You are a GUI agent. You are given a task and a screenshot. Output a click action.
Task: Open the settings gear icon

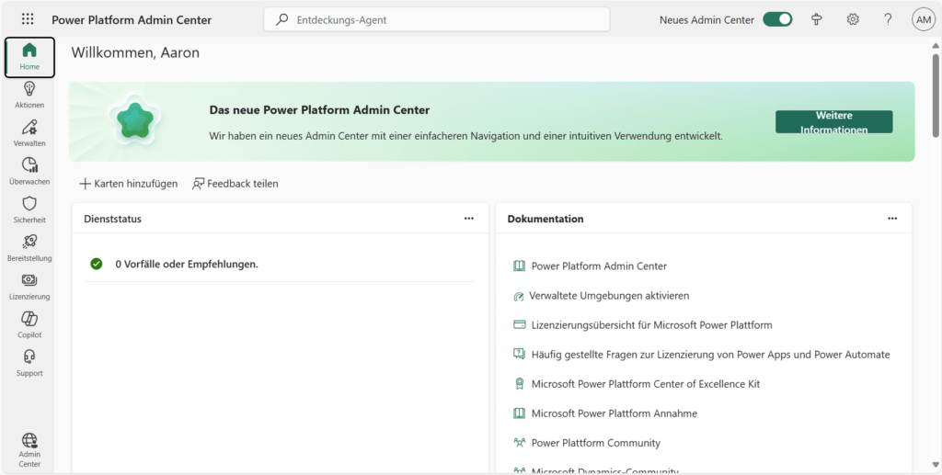853,19
